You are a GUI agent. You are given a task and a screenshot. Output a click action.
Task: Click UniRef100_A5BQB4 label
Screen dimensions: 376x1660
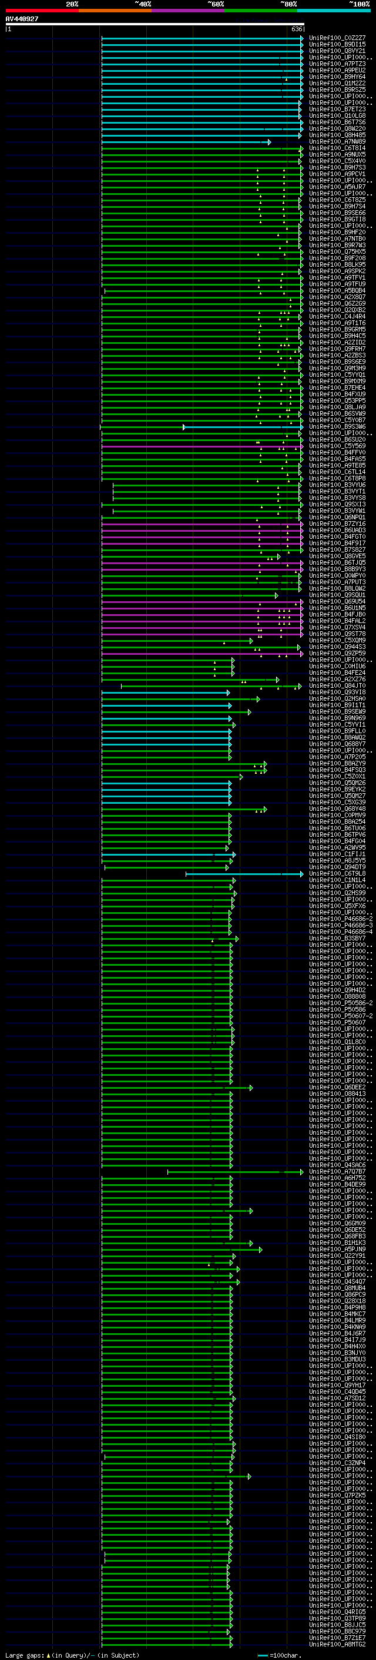(337, 291)
